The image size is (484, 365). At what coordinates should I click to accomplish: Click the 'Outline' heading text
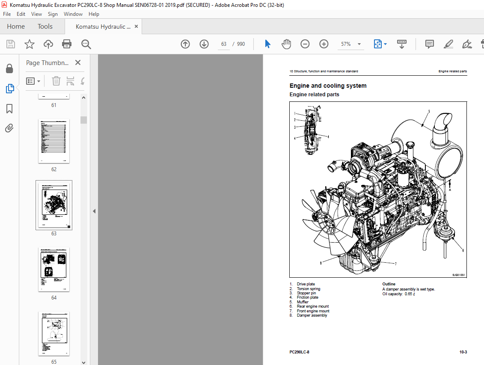point(389,284)
